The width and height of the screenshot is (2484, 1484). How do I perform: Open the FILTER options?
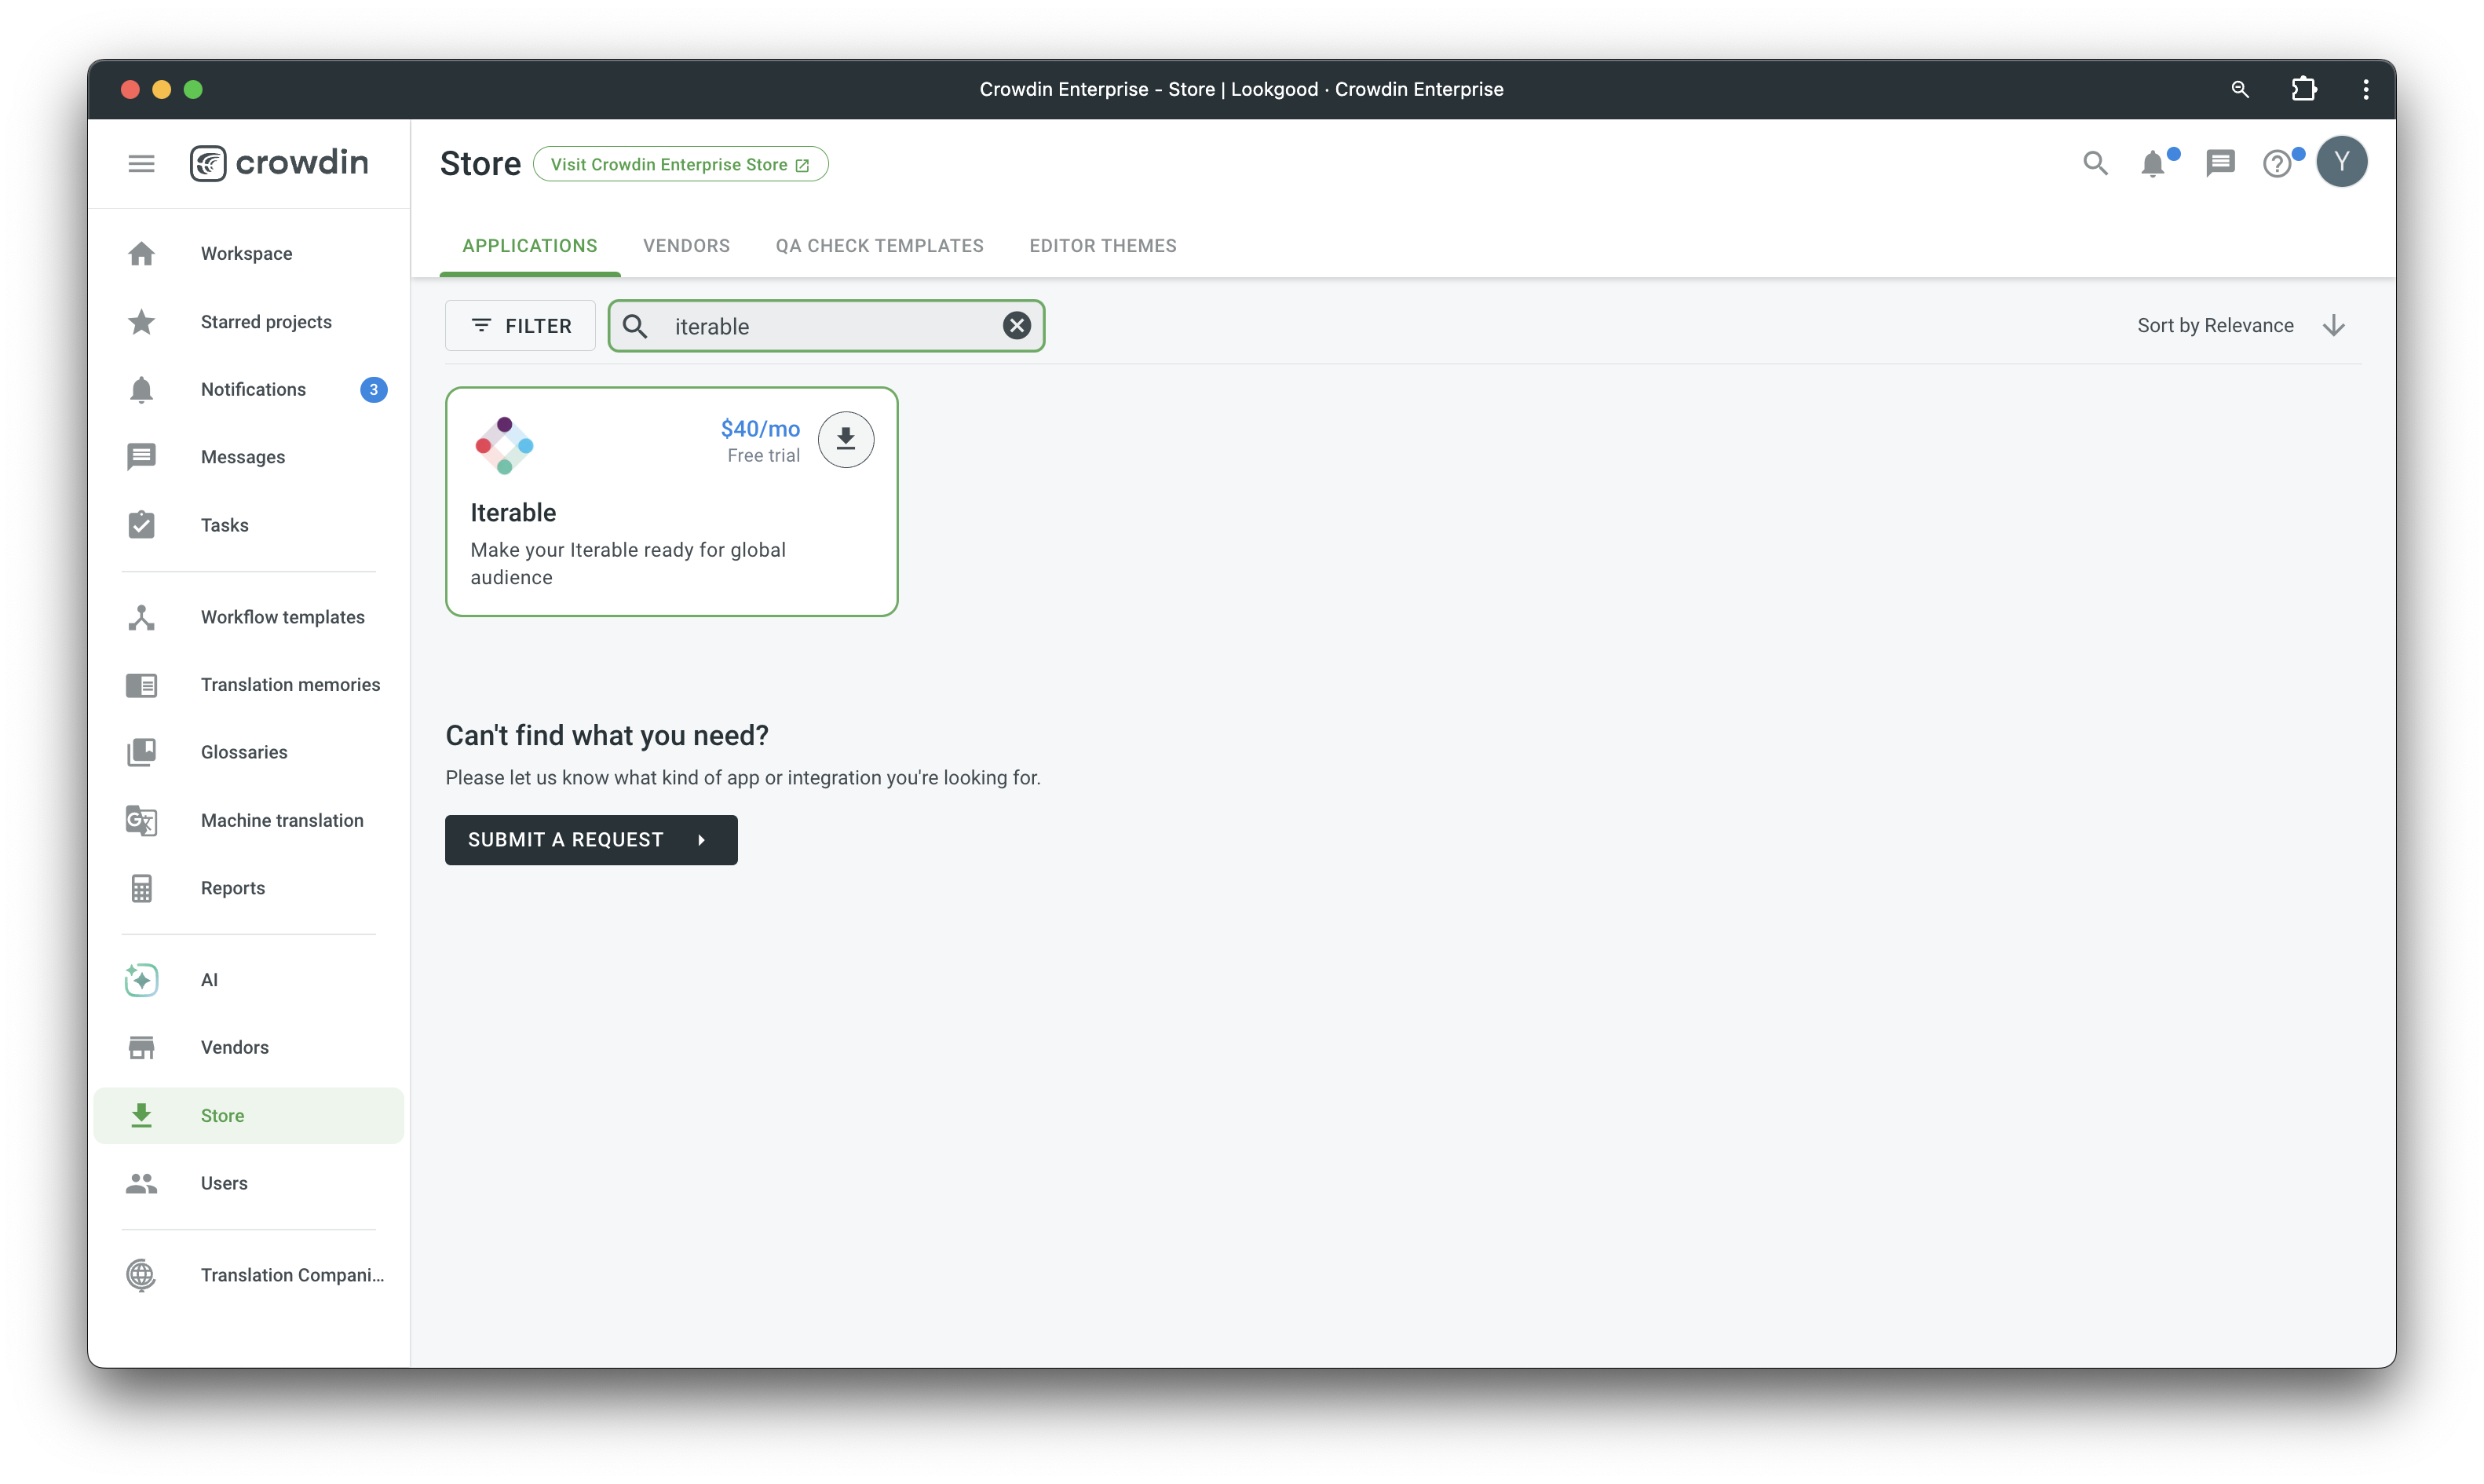(521, 326)
